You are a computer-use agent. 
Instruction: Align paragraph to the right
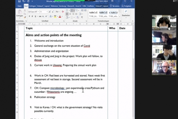[x=73, y=14]
